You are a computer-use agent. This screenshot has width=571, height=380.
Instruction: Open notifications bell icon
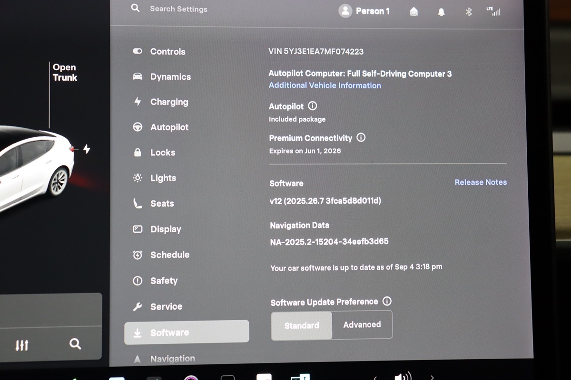tap(441, 12)
